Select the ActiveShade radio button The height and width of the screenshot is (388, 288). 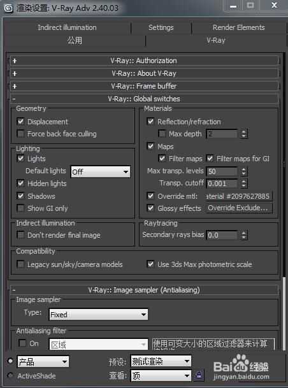click(x=10, y=375)
